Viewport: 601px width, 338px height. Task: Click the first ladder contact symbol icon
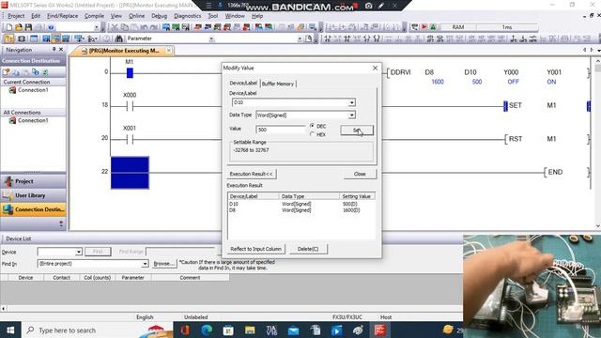click(328, 38)
